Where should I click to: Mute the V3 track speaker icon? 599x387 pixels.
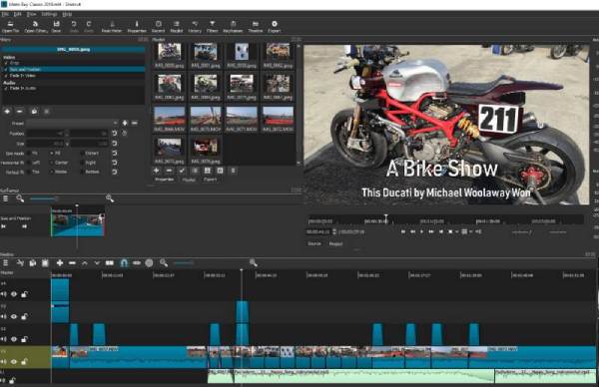(x=3, y=317)
